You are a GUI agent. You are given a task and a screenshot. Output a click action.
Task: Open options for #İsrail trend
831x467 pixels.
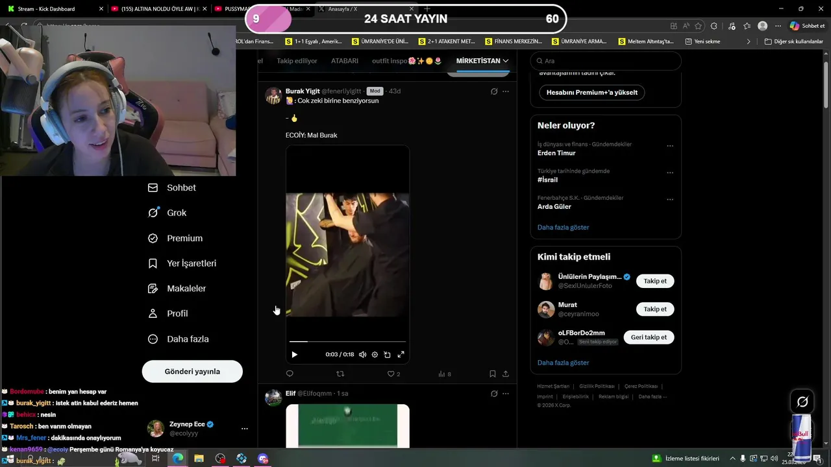(x=670, y=173)
